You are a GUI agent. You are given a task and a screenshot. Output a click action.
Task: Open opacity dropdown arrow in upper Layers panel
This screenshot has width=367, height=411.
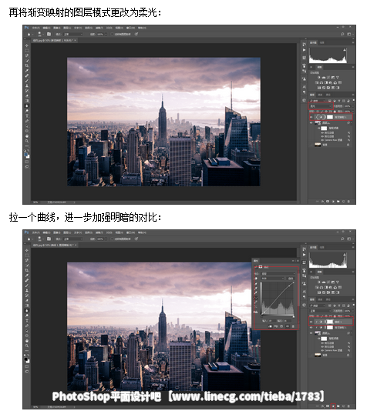(x=353, y=106)
